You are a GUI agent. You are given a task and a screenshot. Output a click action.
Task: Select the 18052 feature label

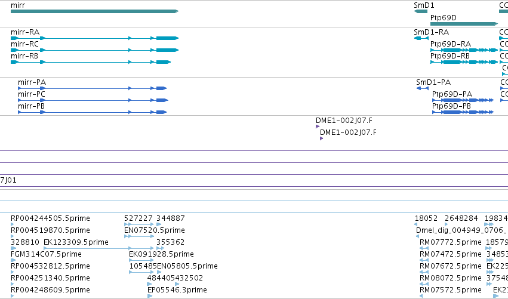[x=426, y=218]
